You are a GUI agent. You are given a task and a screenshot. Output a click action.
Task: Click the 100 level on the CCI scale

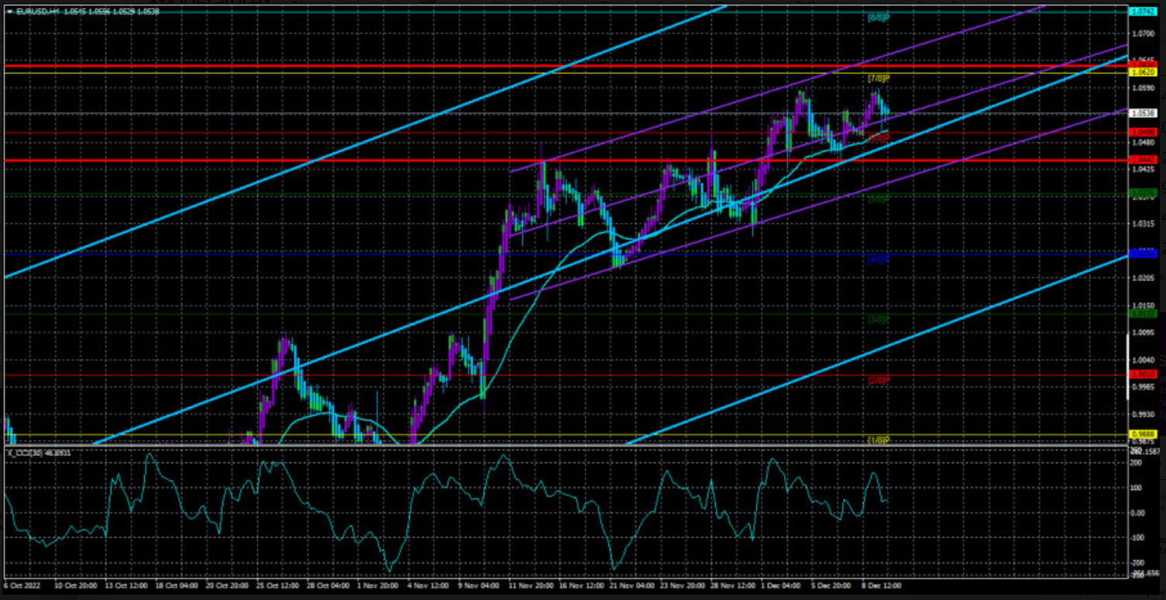pyautogui.click(x=1137, y=488)
